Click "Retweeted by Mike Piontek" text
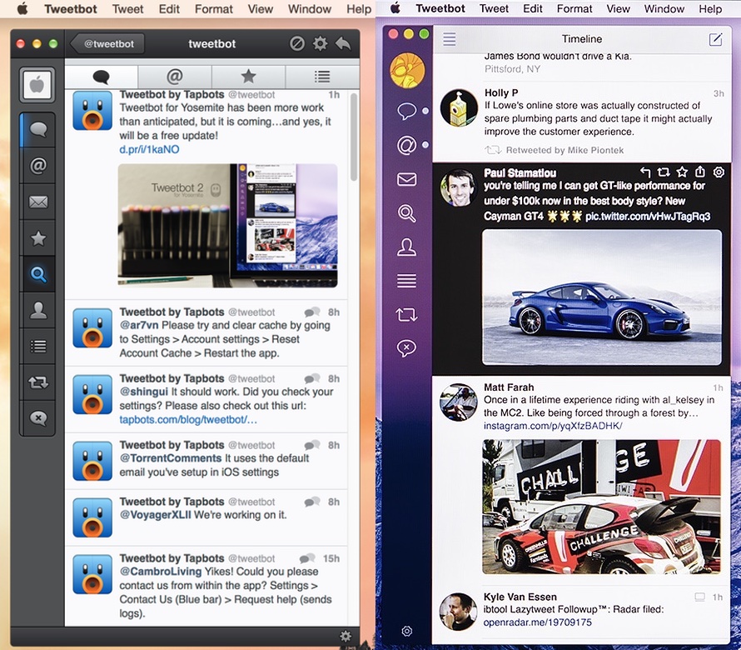The image size is (741, 650). (564, 150)
